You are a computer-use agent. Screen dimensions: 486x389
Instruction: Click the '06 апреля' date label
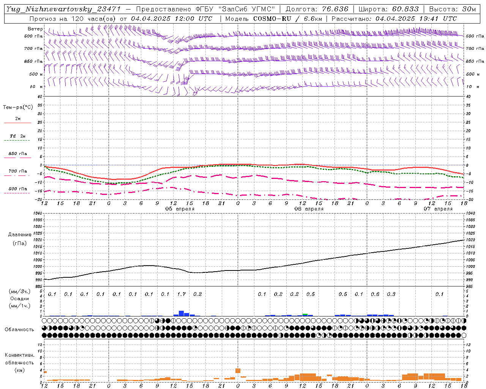(x=309, y=209)
